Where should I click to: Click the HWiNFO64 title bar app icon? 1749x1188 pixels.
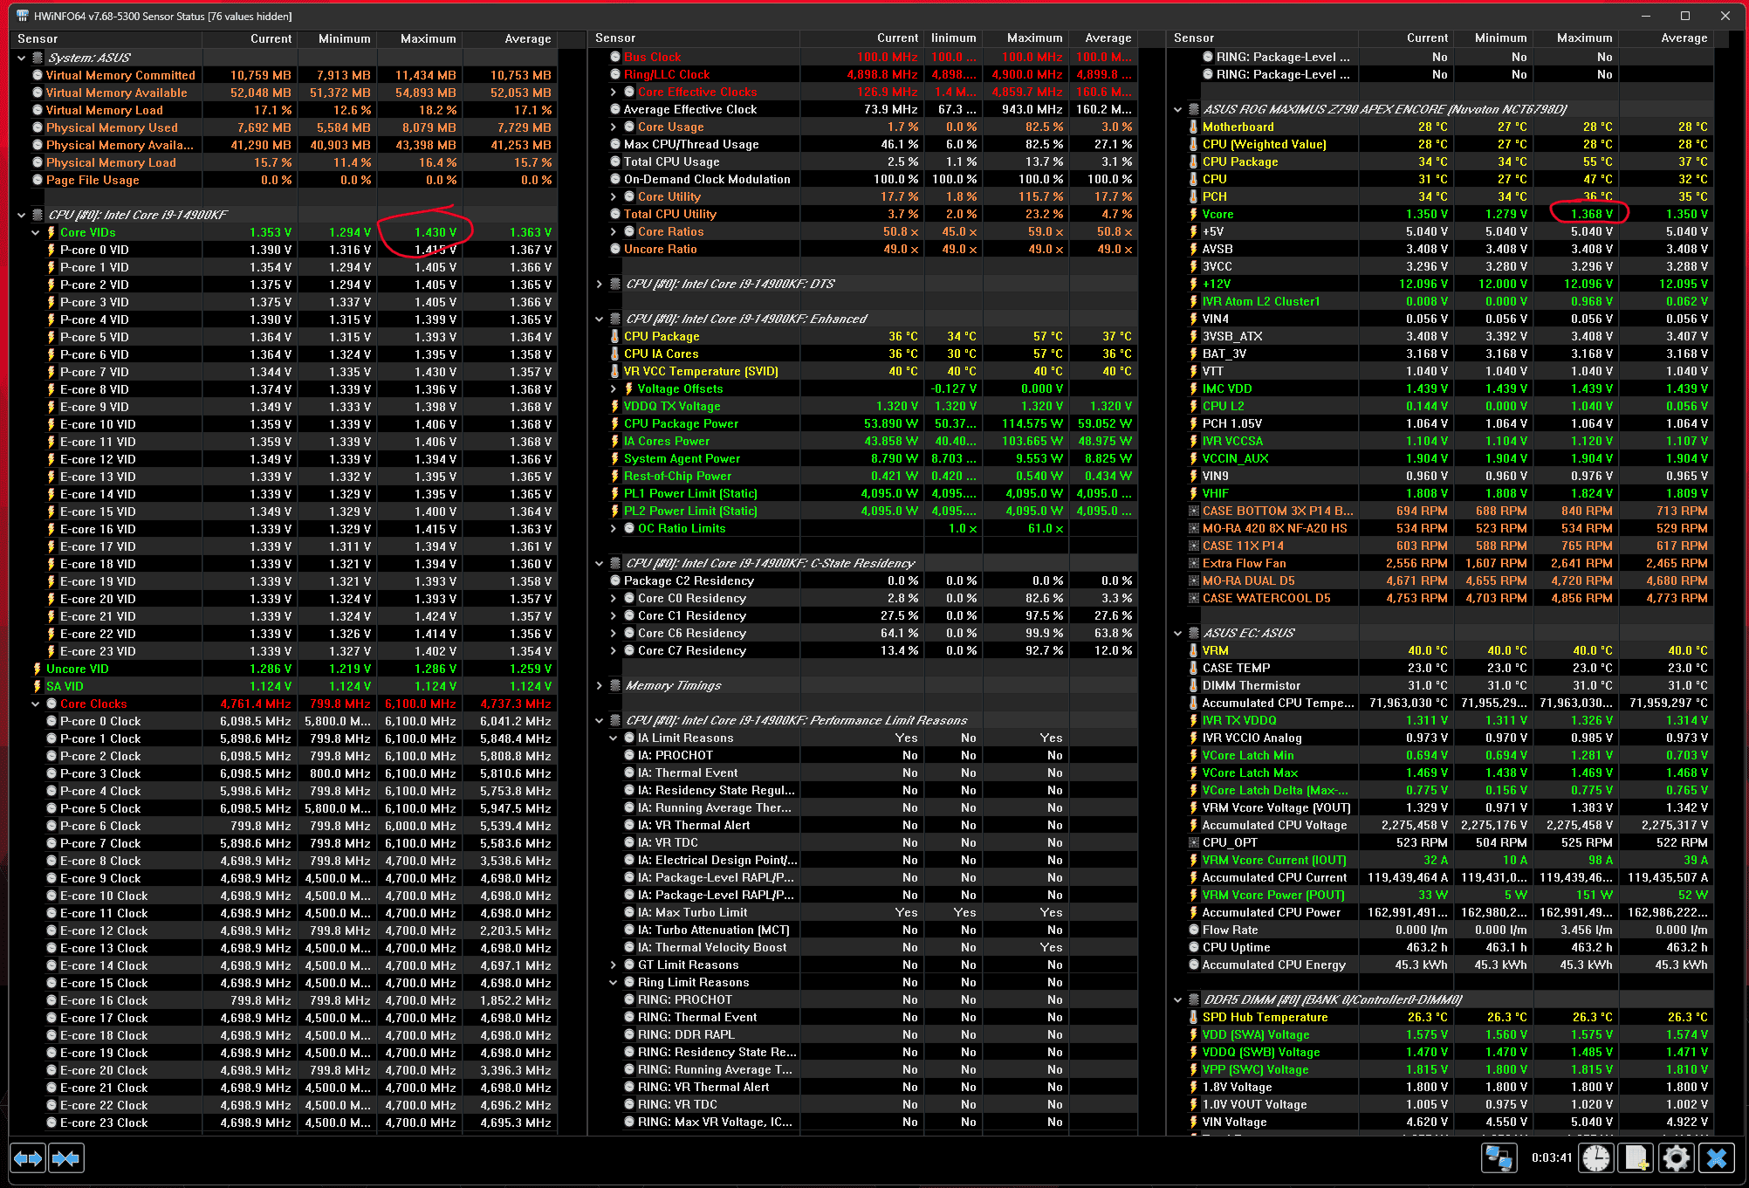click(x=22, y=16)
